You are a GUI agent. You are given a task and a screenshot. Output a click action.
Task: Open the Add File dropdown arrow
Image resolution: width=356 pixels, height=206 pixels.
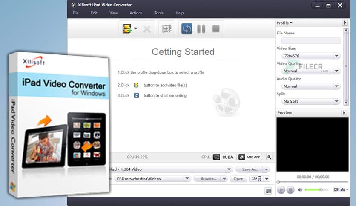click(135, 29)
